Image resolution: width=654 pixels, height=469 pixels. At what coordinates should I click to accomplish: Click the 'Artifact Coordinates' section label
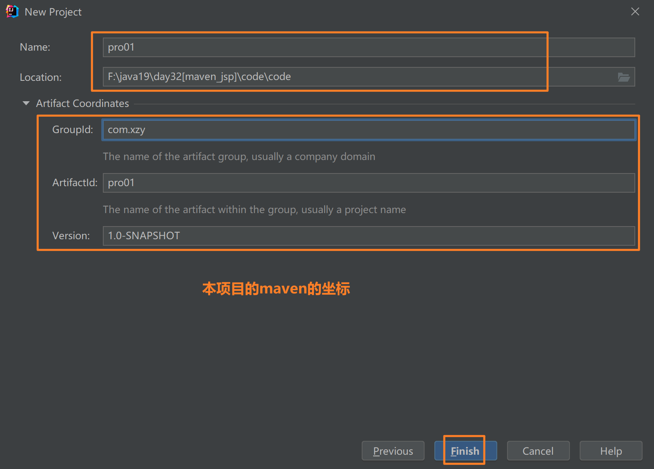82,103
